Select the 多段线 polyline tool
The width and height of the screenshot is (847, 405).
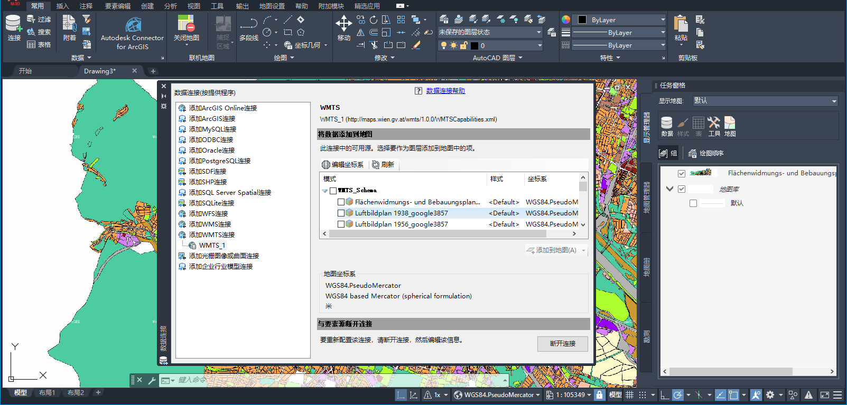[248, 27]
